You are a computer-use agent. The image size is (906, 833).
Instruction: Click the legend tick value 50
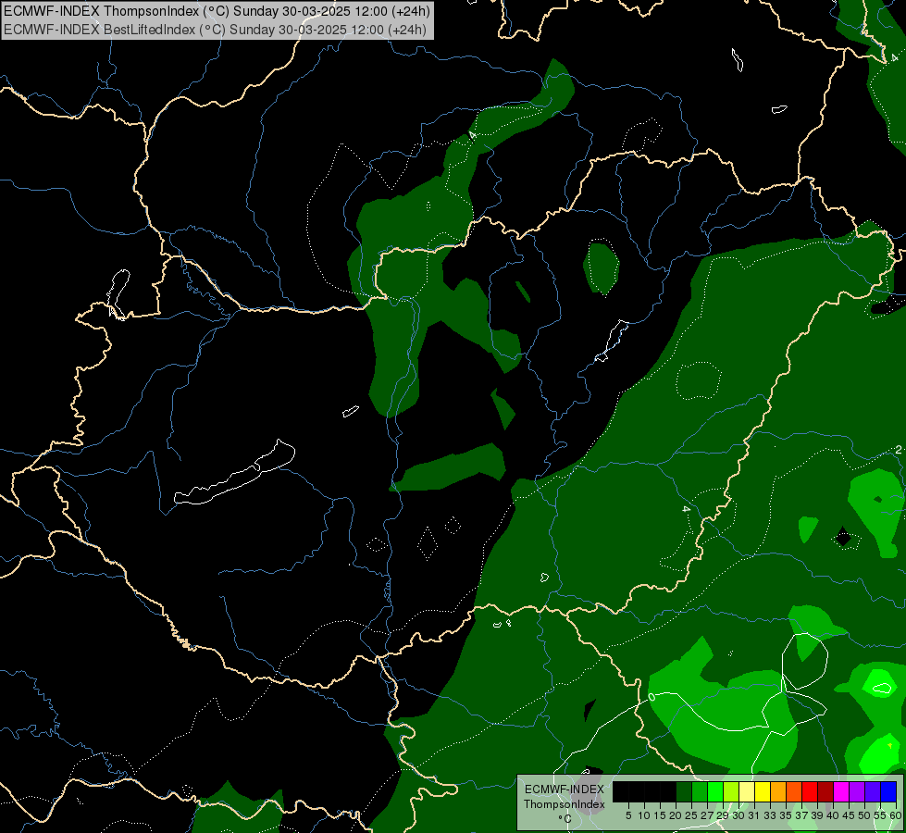(863, 815)
